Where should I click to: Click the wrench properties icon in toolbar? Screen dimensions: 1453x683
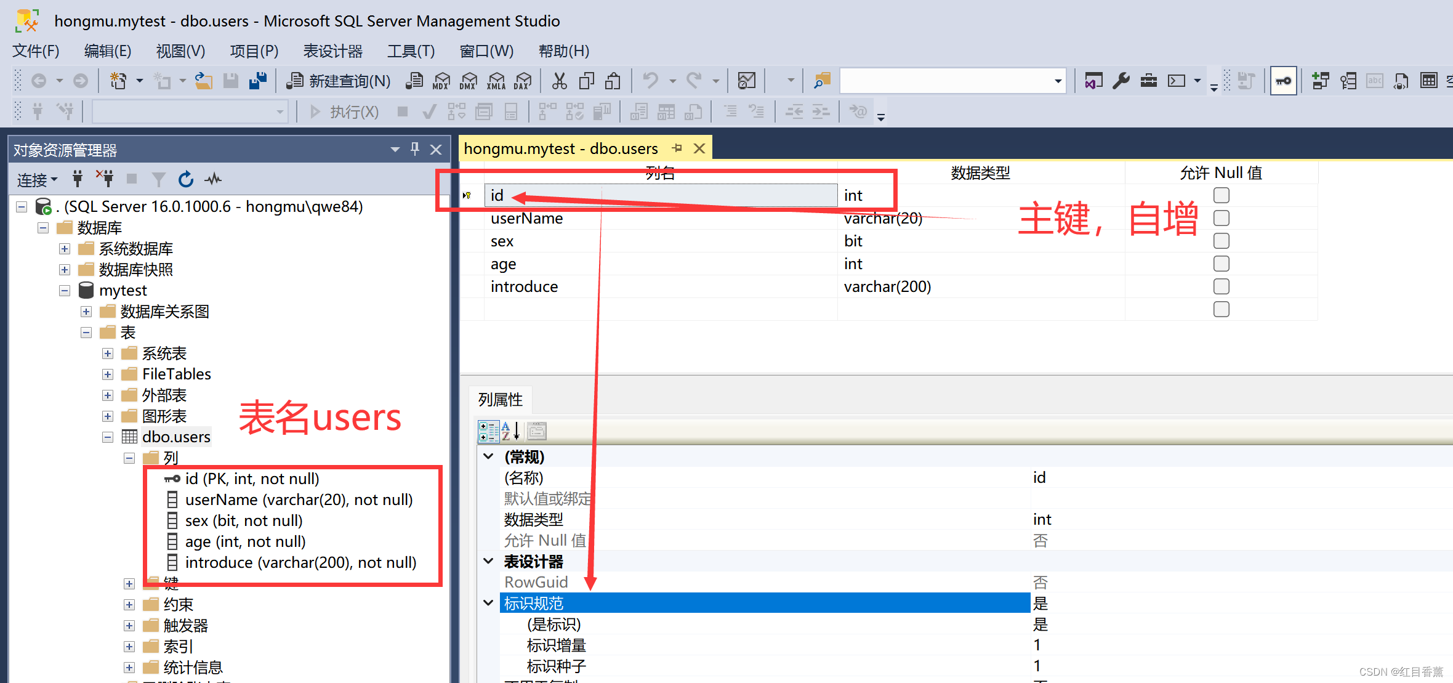point(1121,81)
